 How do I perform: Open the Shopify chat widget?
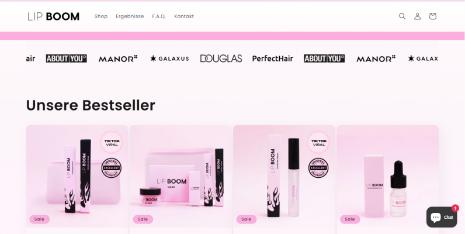point(442,217)
